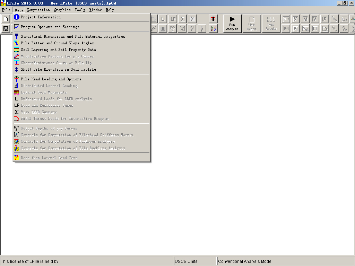Click the Run Analysis button

232,24
